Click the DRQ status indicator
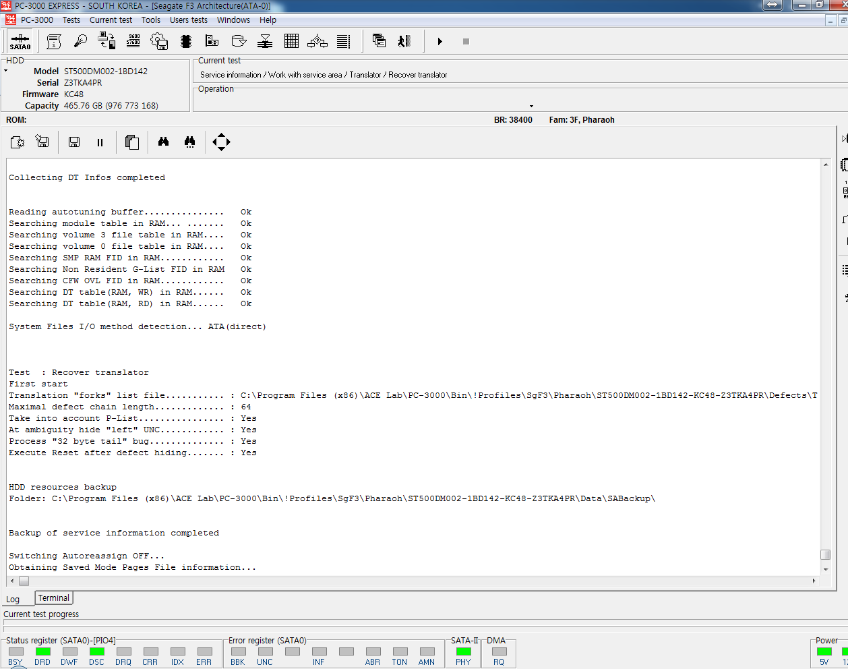Image resolution: width=848 pixels, height=669 pixels. pyautogui.click(x=123, y=651)
